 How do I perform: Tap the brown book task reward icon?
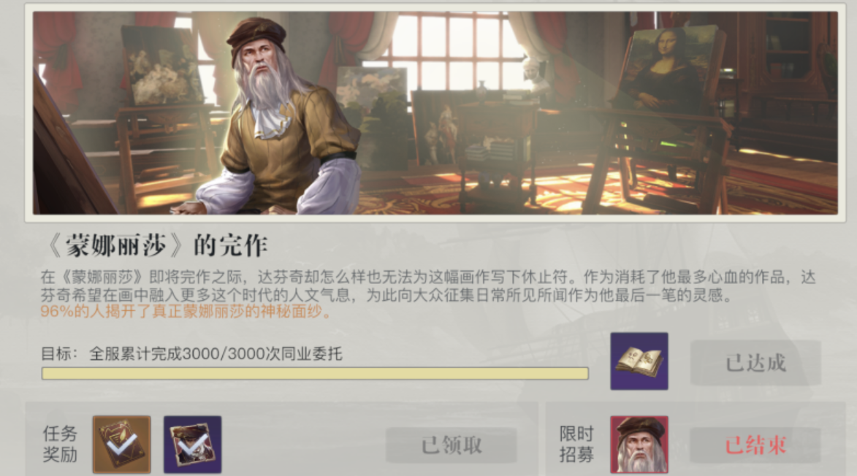coord(121,444)
